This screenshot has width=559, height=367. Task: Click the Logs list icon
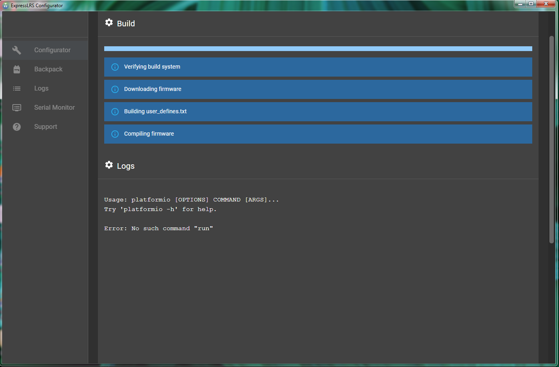click(17, 89)
